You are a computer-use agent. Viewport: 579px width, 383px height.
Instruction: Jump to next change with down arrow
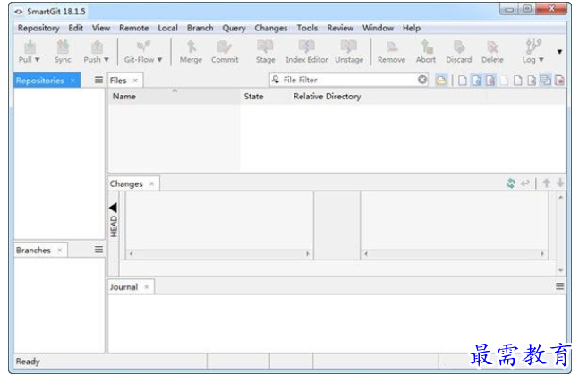point(560,183)
